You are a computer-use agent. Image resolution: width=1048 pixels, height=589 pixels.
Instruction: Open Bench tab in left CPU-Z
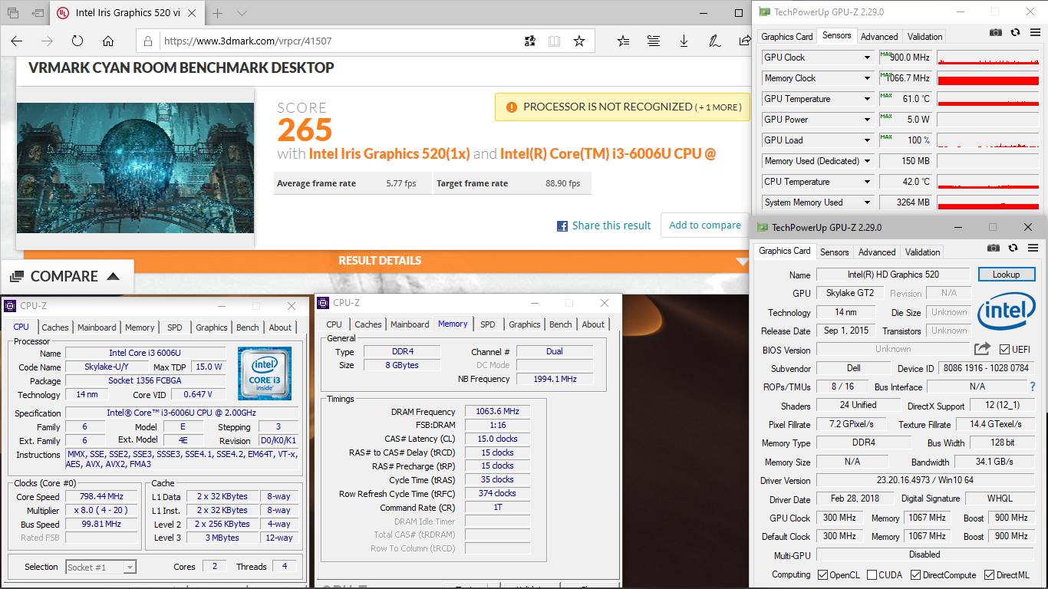pos(247,327)
